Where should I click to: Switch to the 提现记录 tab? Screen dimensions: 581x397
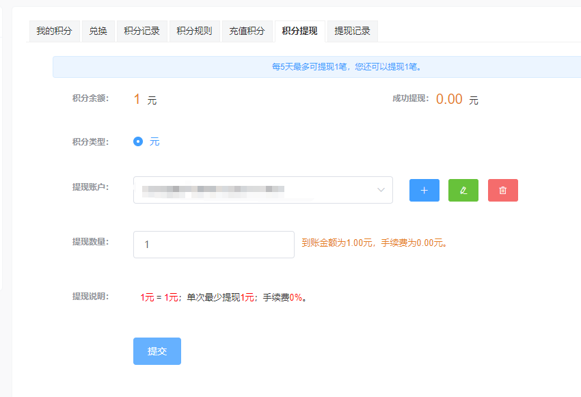click(352, 31)
